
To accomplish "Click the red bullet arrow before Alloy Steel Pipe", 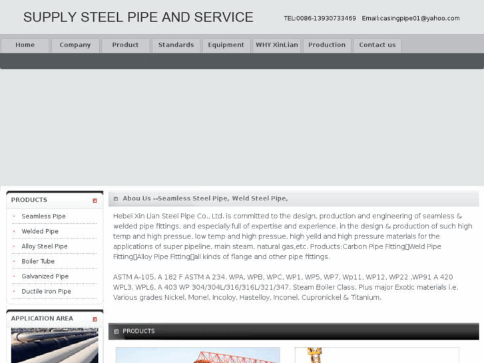I will pyautogui.click(x=14, y=246).
